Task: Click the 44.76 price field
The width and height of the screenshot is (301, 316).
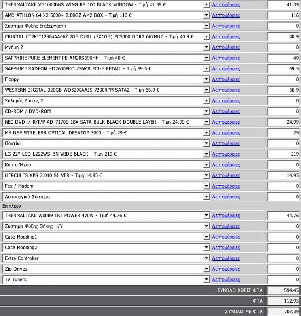Action: [x=284, y=216]
